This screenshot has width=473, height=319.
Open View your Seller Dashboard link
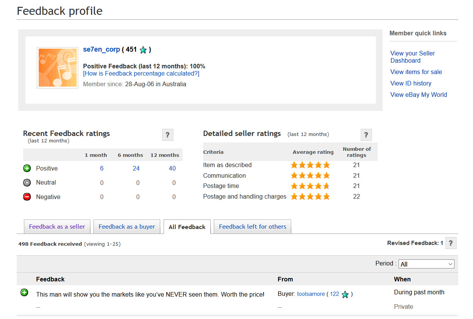click(x=413, y=57)
